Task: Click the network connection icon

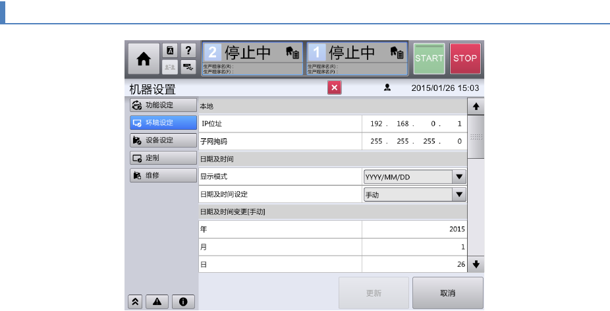Action: [x=189, y=67]
